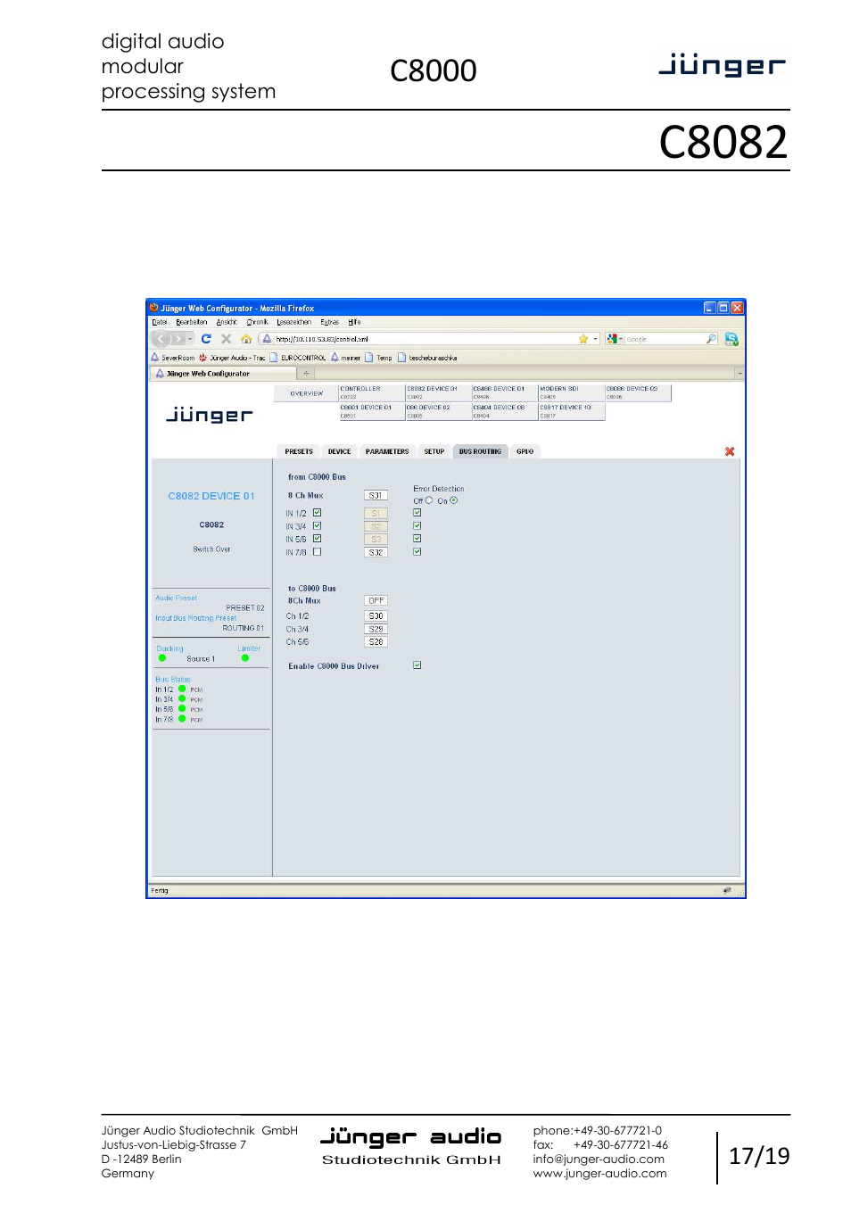Screen dimensions: 851x1205
Task: Click the Limiter green status indicator
Action: click(x=245, y=658)
